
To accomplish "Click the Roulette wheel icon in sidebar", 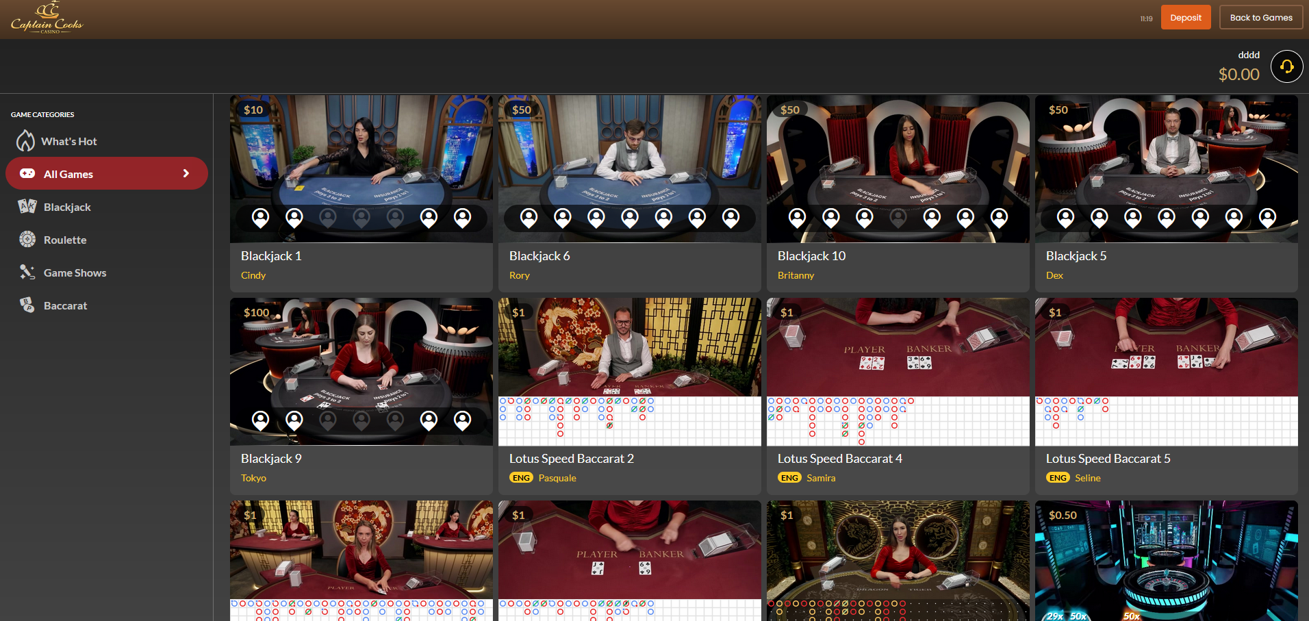I will (27, 240).
